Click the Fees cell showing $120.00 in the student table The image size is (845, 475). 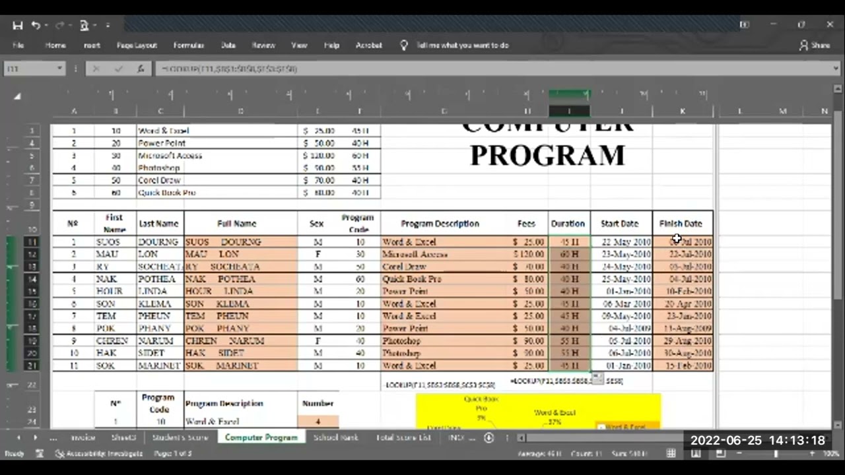point(528,255)
